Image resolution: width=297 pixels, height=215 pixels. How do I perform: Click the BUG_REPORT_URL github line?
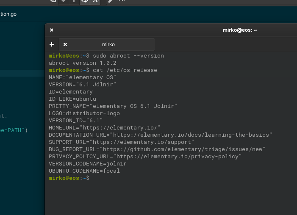[157, 149]
